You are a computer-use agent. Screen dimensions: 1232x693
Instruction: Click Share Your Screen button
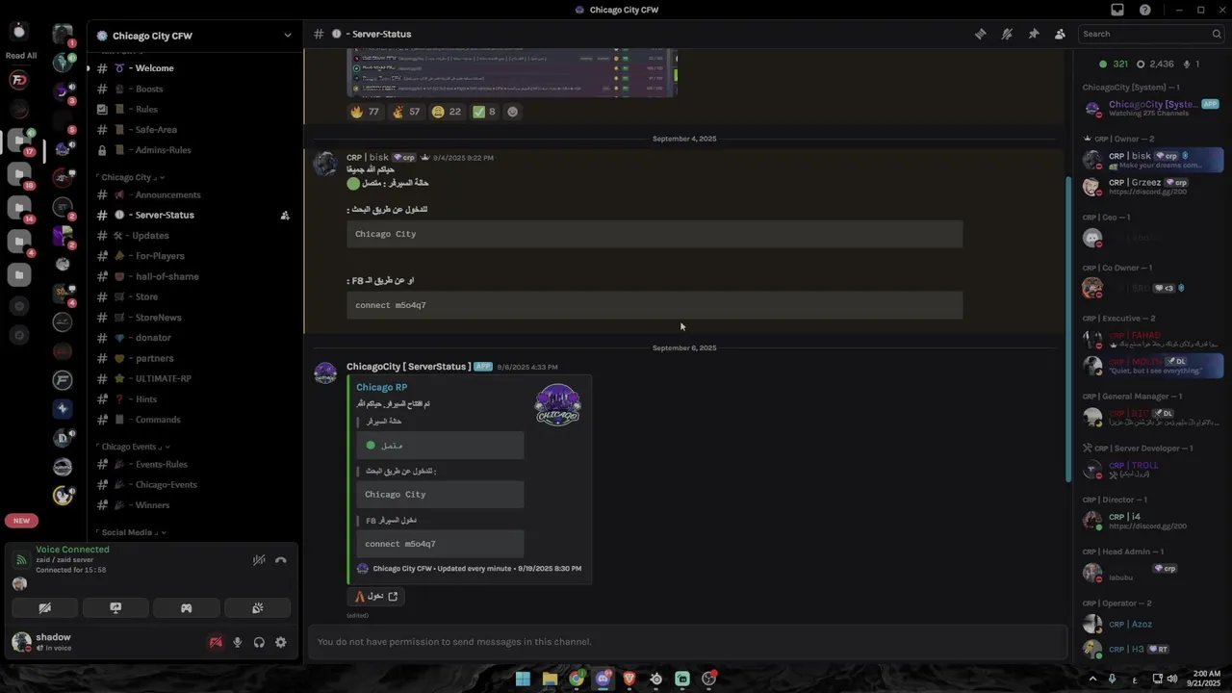(x=115, y=608)
